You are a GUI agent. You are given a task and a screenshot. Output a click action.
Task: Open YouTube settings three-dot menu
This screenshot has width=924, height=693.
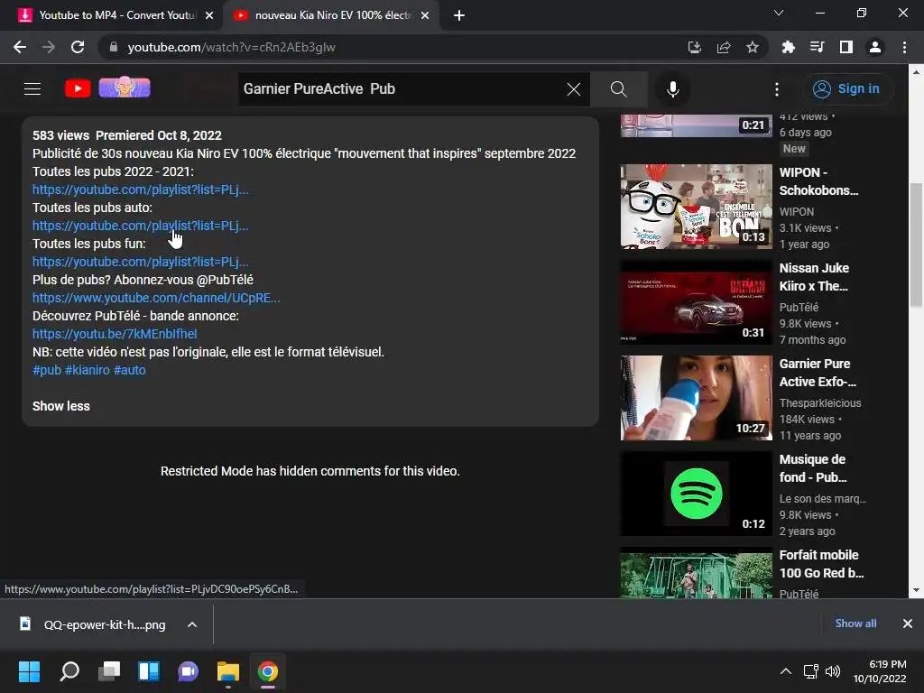(777, 89)
